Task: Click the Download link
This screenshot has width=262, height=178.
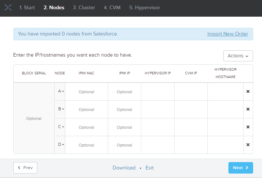Action: point(124,168)
